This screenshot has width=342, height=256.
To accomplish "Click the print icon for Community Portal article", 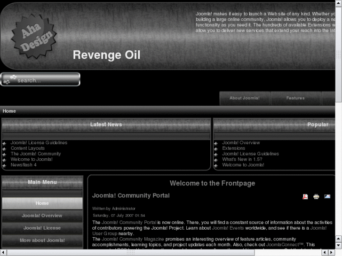I will tap(316, 196).
